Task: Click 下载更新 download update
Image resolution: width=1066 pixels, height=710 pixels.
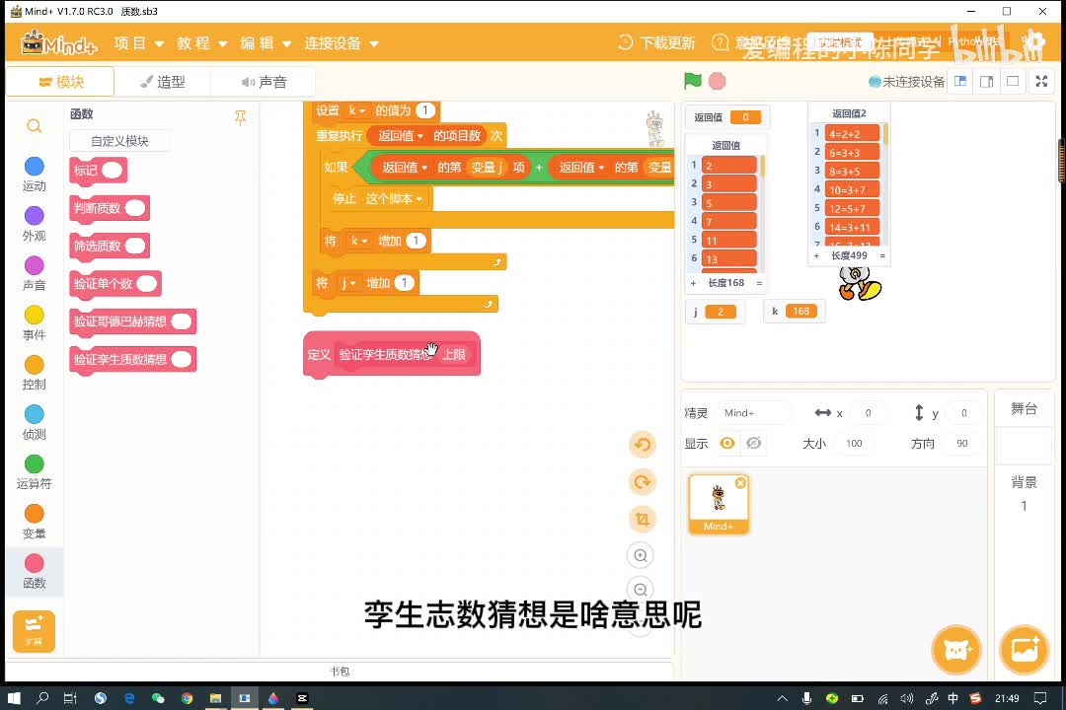Action: point(656,42)
